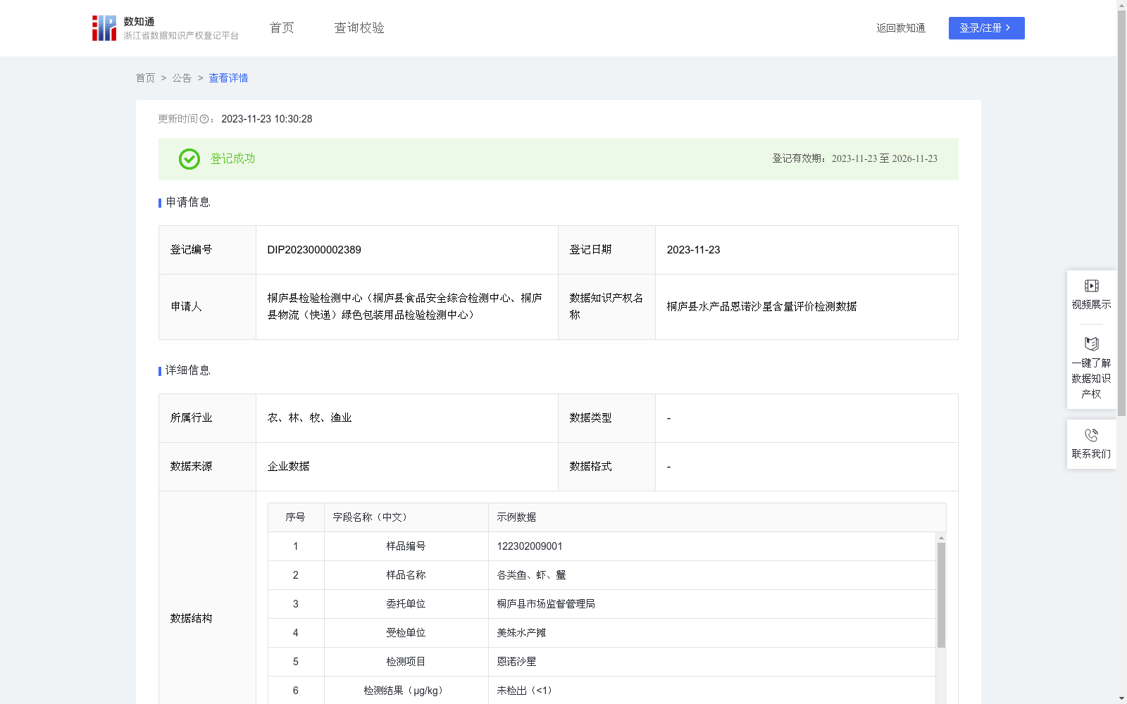The height and width of the screenshot is (704, 1127).
Task: Click the 受检单位 field name
Action: point(406,633)
